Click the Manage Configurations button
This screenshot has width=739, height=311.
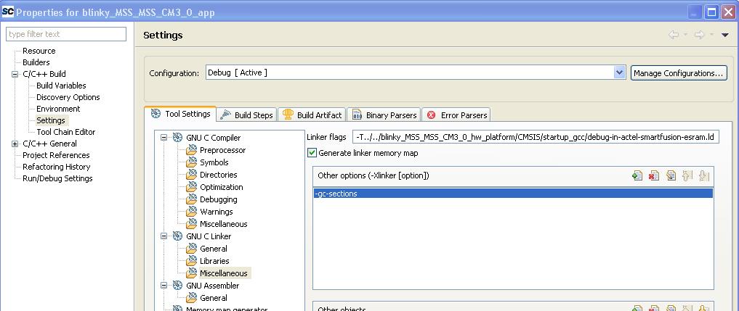(x=679, y=72)
